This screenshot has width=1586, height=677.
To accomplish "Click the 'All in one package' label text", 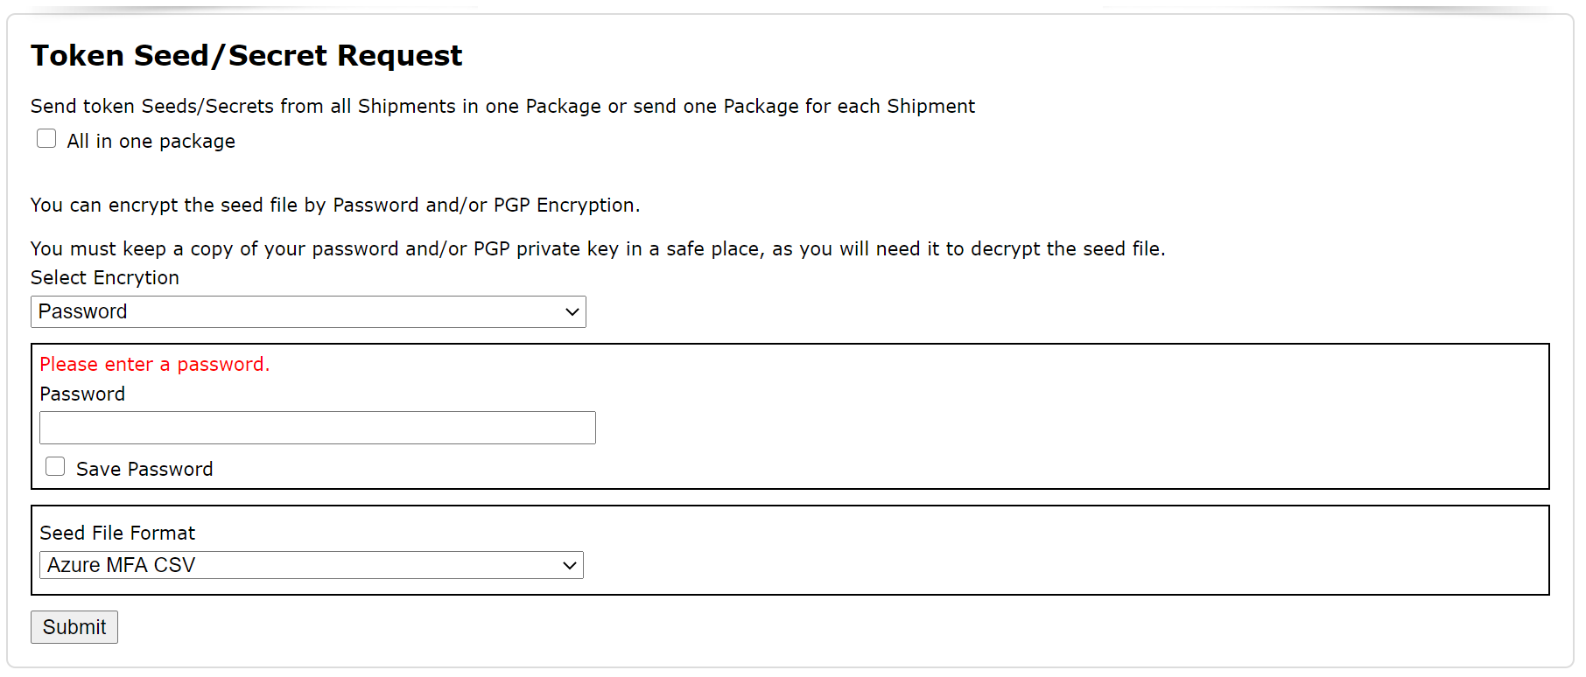I will tap(151, 142).
